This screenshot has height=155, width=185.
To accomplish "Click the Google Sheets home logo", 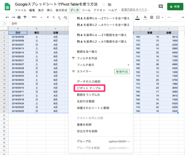I will 7,6.
